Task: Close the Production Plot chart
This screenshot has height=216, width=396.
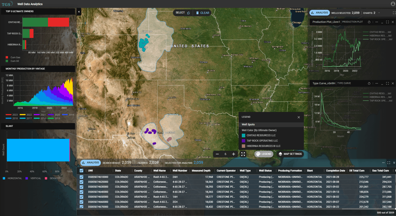Action: pyautogui.click(x=393, y=22)
